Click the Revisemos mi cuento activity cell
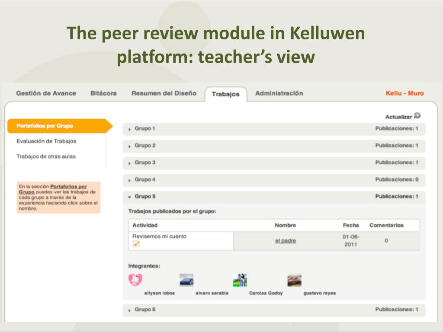The width and height of the screenshot is (443, 332). point(181,241)
